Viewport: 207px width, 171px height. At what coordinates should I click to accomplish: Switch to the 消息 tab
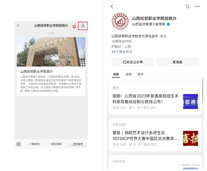click(116, 74)
